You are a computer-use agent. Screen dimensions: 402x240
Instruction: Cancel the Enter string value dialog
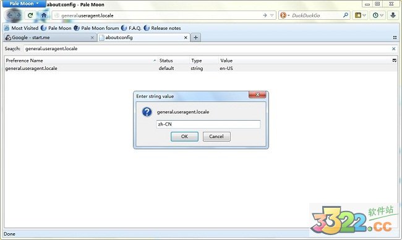[x=216, y=137]
